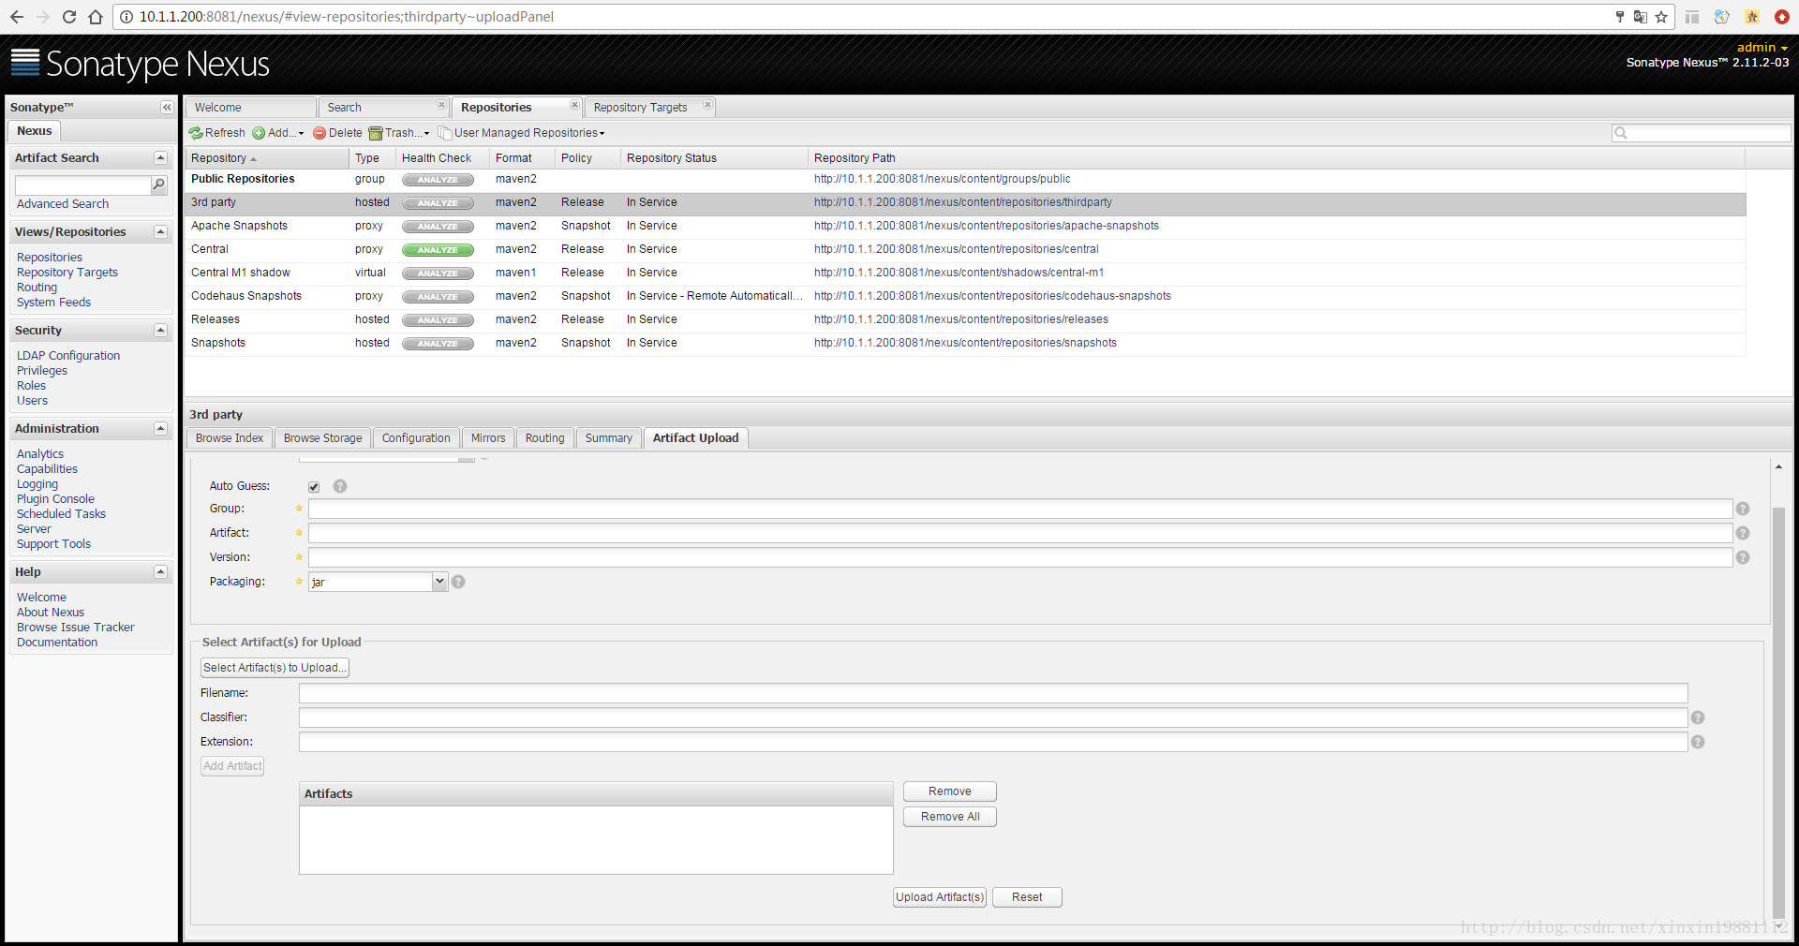1799x946 pixels.
Task: Open the Packaging jar combo box
Action: click(439, 582)
